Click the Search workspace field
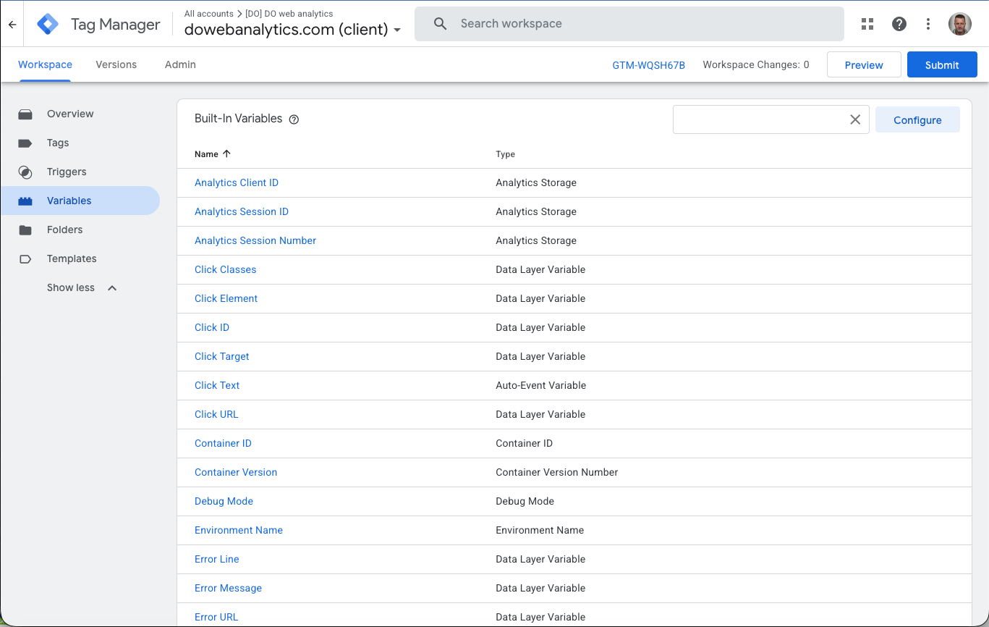The width and height of the screenshot is (989, 627). 629,24
